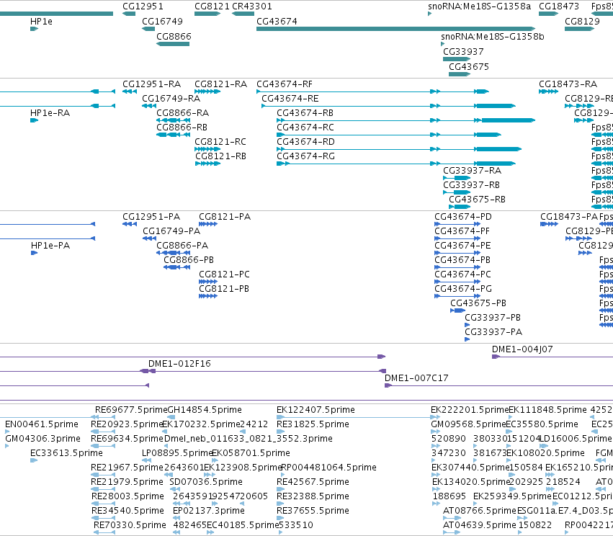This screenshot has width=613, height=536.
Task: Click the RE31825.5prime EST label
Action: tap(313, 424)
